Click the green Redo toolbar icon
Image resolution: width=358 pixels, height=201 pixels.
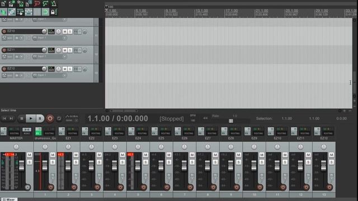45,3
